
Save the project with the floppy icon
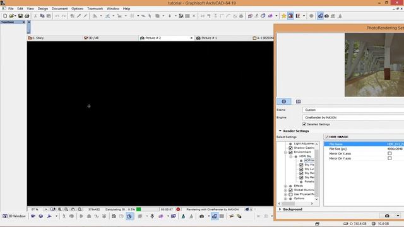[x=20, y=16]
